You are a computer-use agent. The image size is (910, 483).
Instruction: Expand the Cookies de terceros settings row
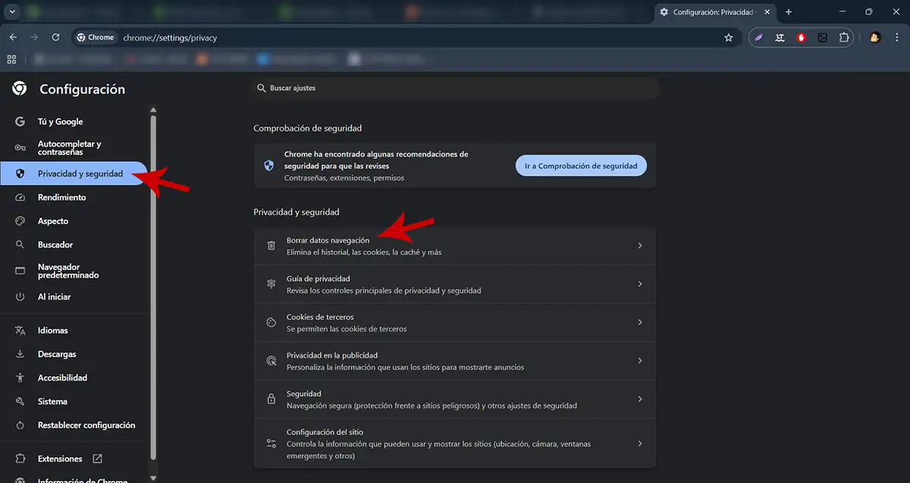455,322
